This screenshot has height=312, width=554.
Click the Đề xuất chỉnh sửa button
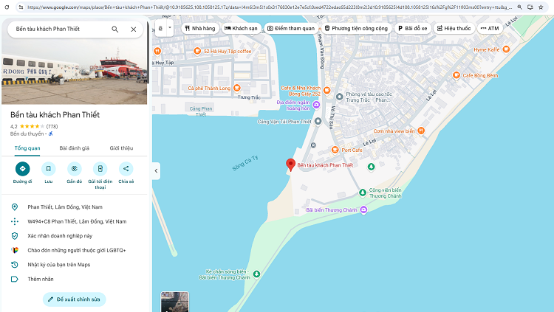pos(74,299)
